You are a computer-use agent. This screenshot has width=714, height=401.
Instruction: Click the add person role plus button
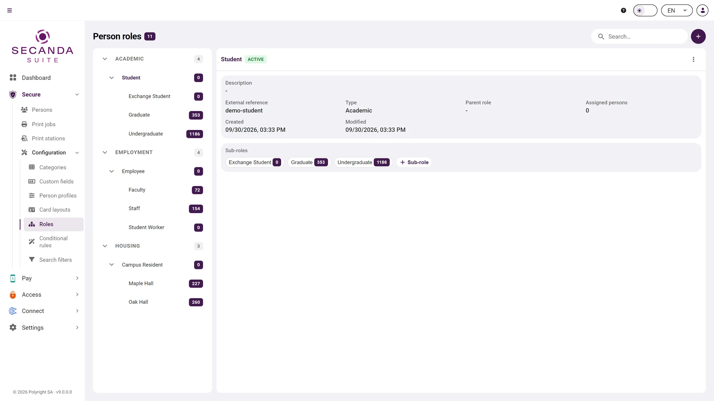click(x=698, y=36)
